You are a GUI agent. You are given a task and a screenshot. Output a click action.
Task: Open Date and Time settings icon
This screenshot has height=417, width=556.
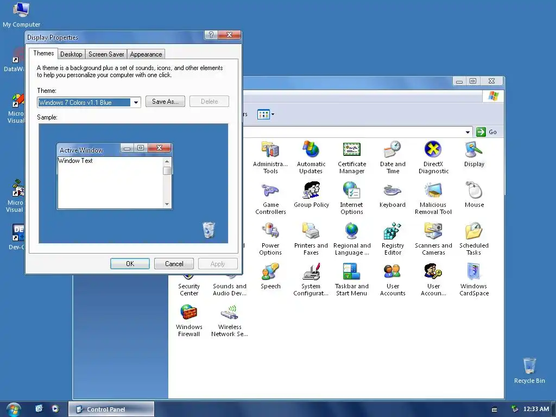pyautogui.click(x=393, y=157)
